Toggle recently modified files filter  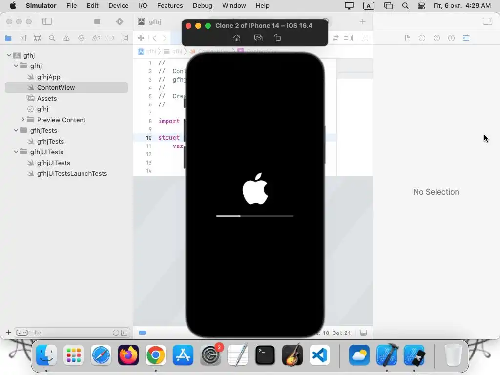coord(116,333)
